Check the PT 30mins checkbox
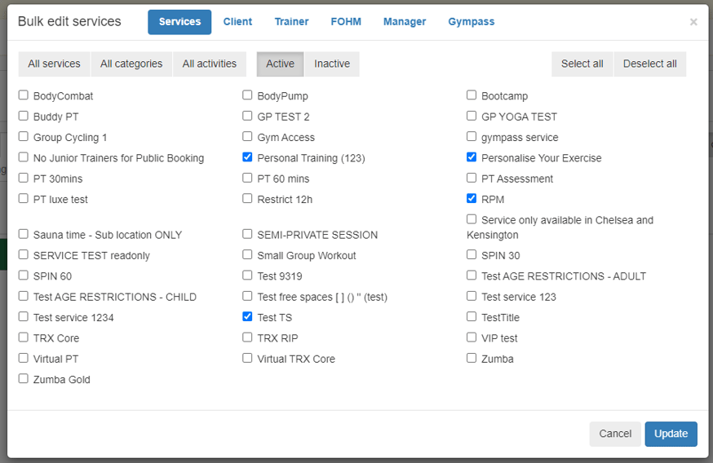This screenshot has width=713, height=463. click(23, 178)
